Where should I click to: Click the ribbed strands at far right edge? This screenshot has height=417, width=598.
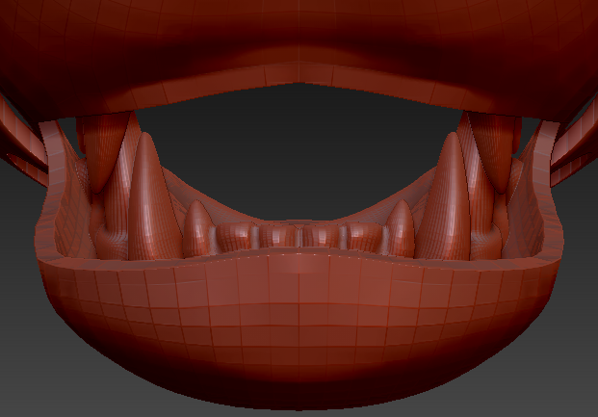point(576,144)
